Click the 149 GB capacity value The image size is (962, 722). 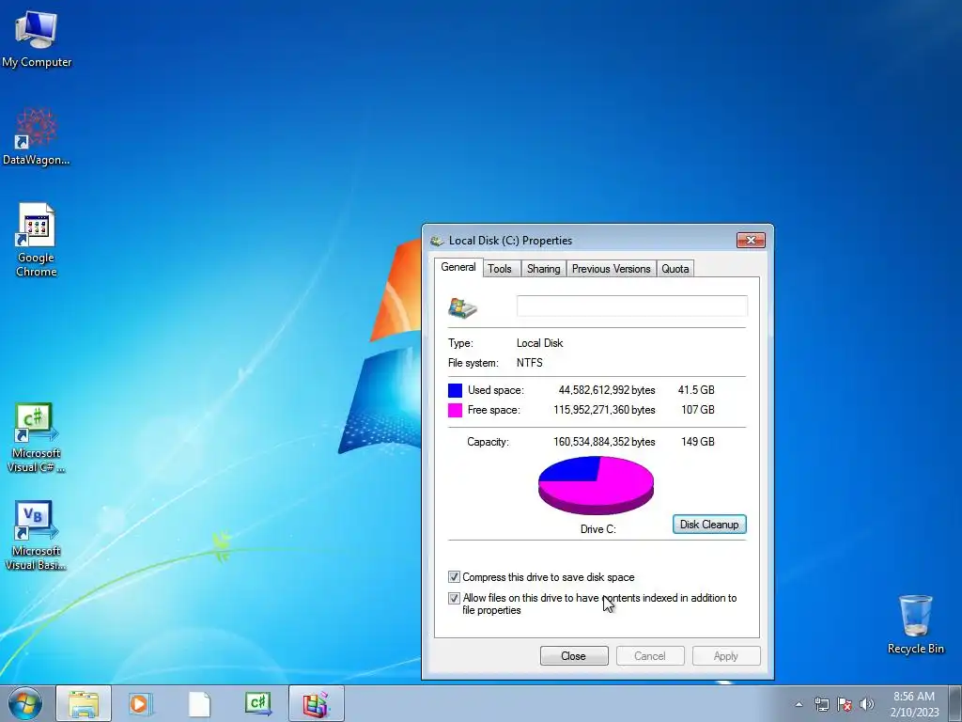(x=698, y=442)
